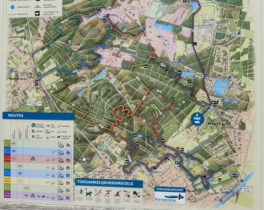The height and width of the screenshot is (210, 264).
Task: Click the yellow hexagon route marker
Action: pos(20,180)
